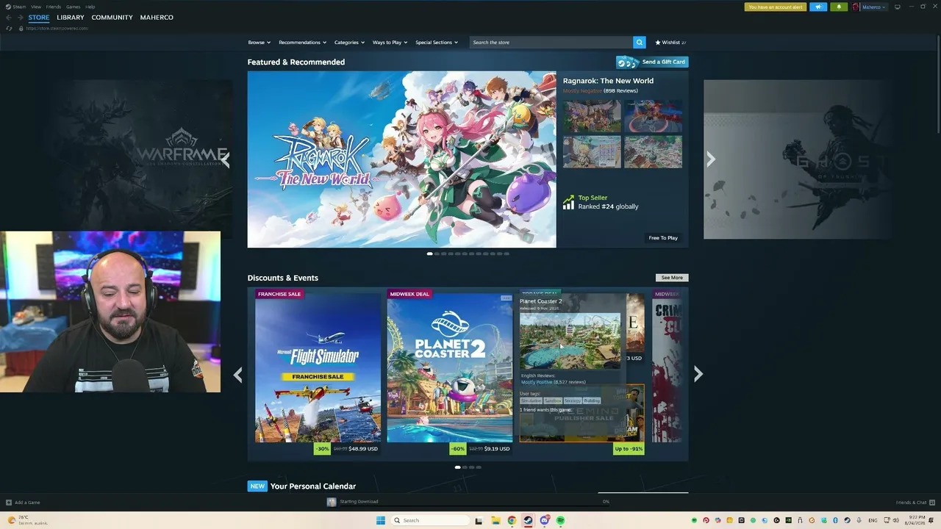The image size is (941, 529).
Task: Open the Help menu
Action: (90, 7)
